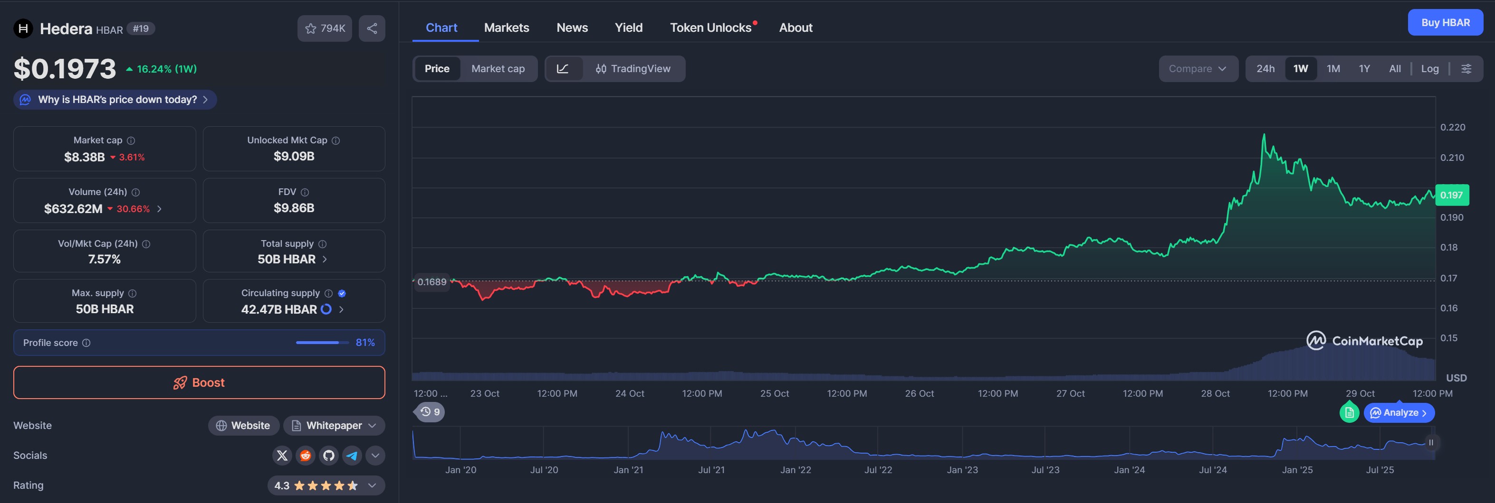Switch chart to Market cap view
Viewport: 1495px width, 503px height.
(x=498, y=69)
